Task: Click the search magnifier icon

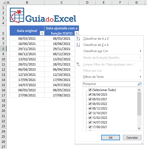Action: [139, 84]
